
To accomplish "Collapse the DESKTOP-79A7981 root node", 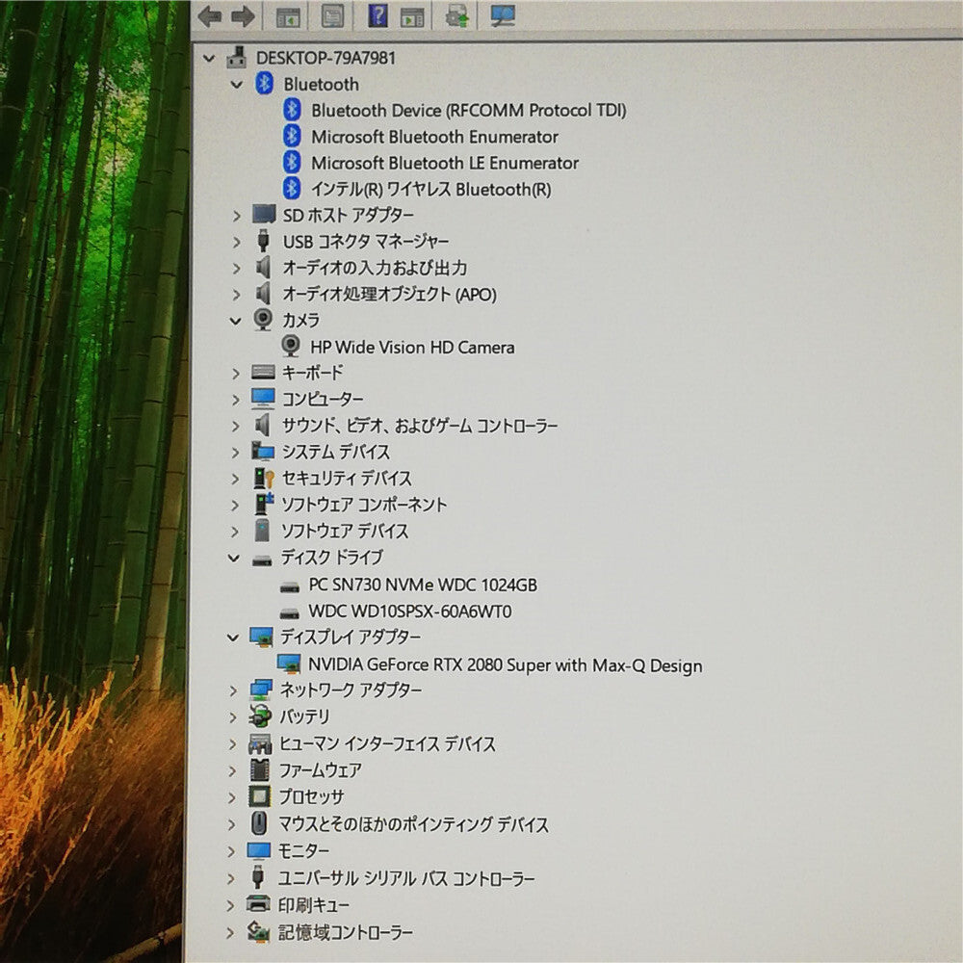I will pos(209,59).
